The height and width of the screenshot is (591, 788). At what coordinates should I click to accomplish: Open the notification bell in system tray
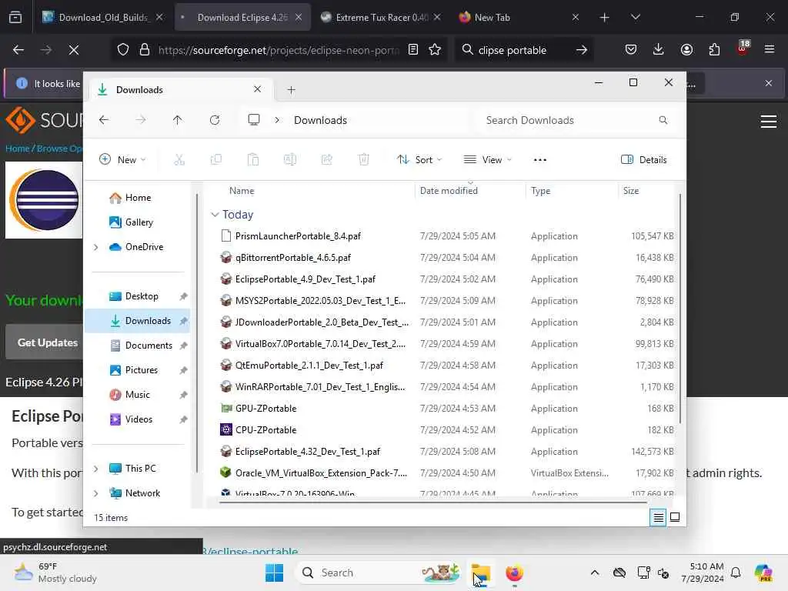point(736,573)
